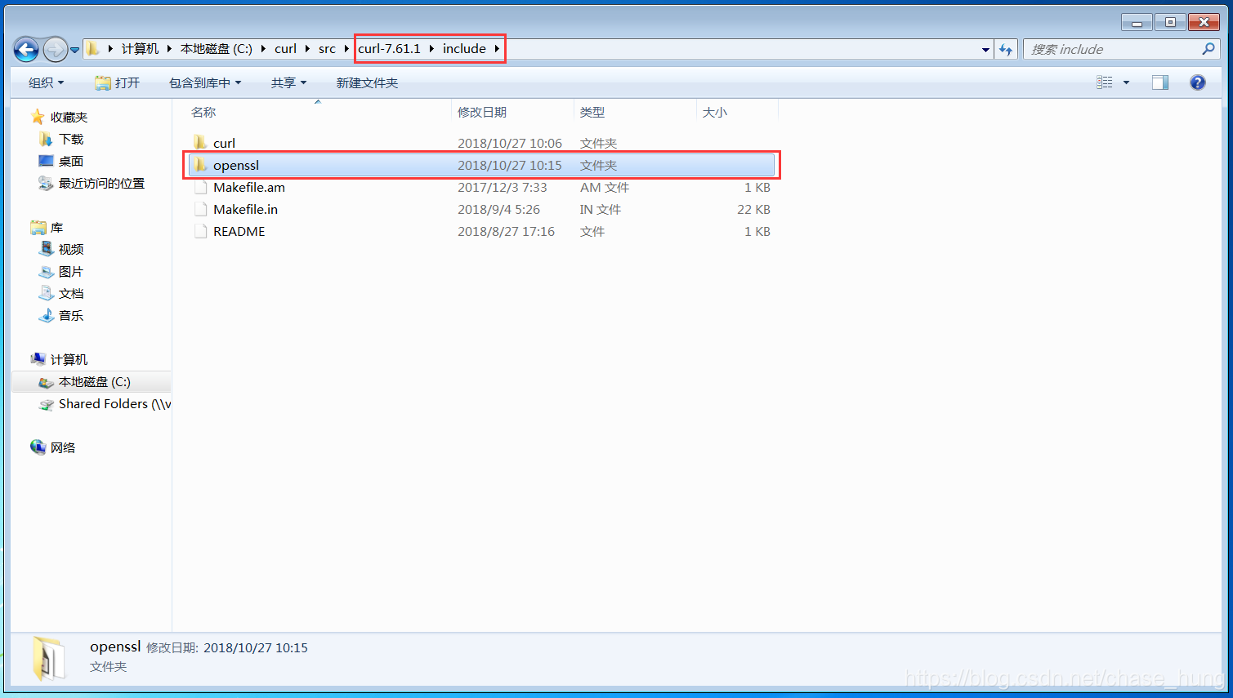Minimize the Explorer window

click(x=1137, y=23)
